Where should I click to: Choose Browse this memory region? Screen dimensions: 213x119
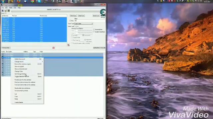coord(27,64)
